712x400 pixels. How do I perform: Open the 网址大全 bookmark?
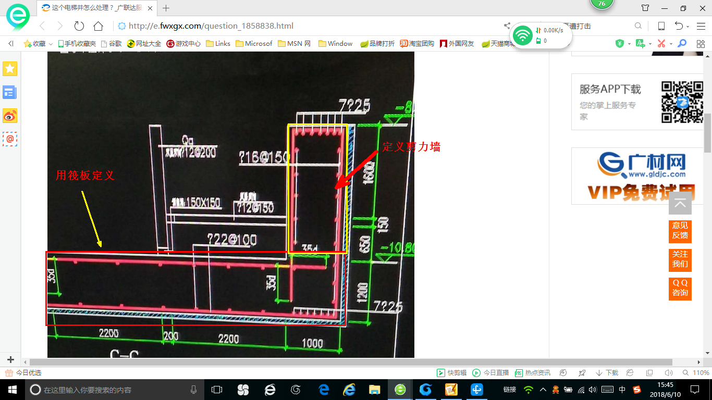tap(144, 44)
